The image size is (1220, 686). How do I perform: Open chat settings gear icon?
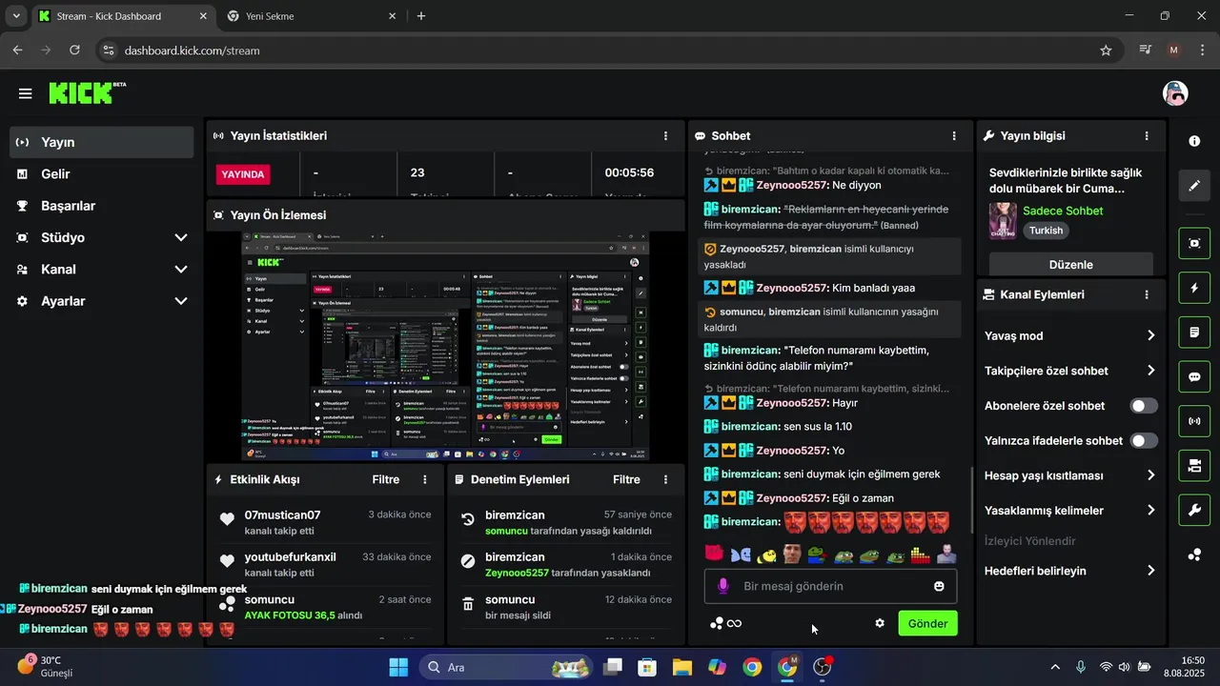[880, 623]
